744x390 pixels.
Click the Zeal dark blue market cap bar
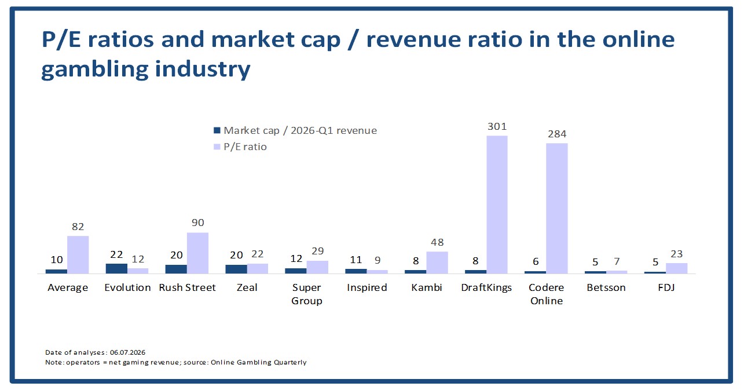[236, 269]
